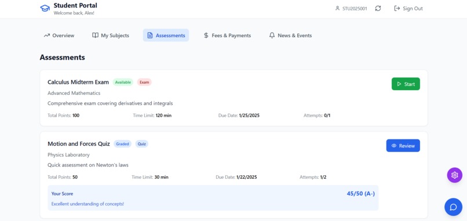Click the Assessments page heading
This screenshot has height=221, width=467.
click(62, 57)
